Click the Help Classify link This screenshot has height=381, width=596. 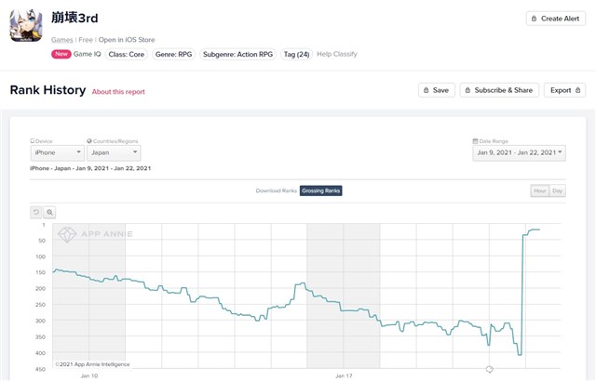click(337, 54)
